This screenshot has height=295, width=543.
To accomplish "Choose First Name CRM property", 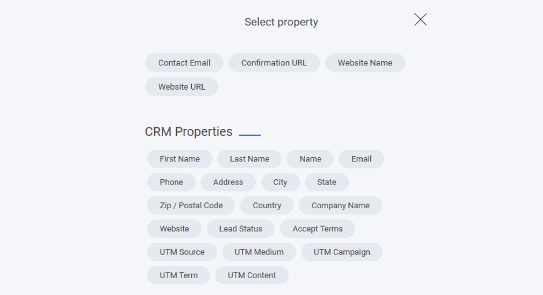I will [x=180, y=159].
